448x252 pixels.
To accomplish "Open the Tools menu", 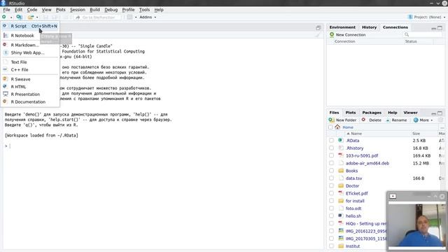I will [x=144, y=10].
